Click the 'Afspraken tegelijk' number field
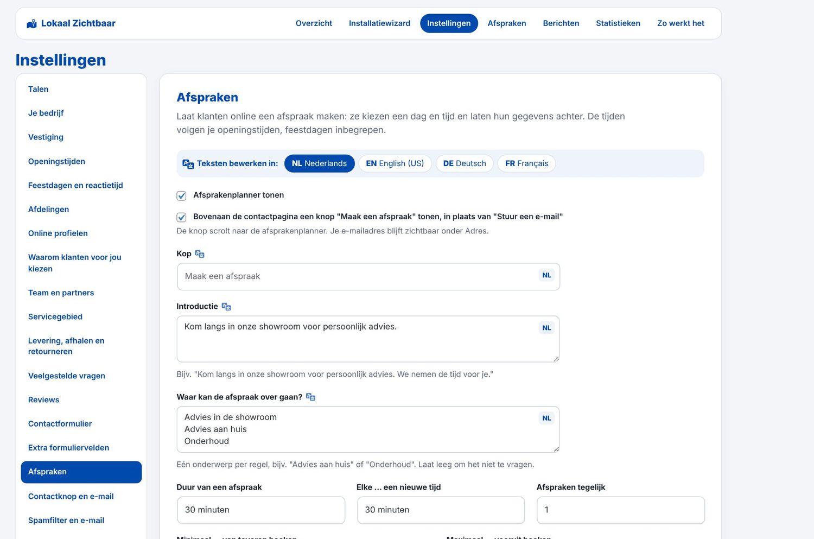This screenshot has width=814, height=539. [620, 510]
